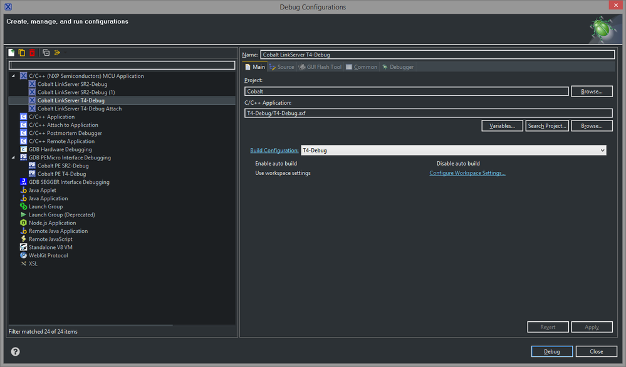
Task: Click the Cobalt PE SR2-Debug icon
Action: tap(33, 166)
